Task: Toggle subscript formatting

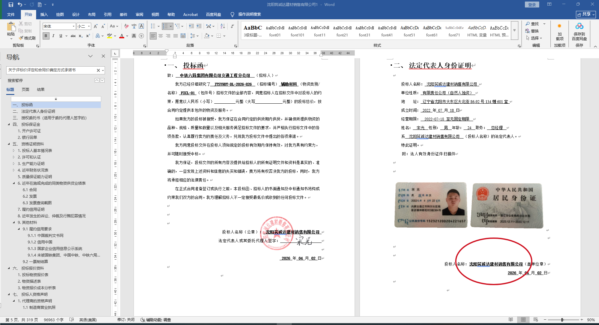Action: 81,36
